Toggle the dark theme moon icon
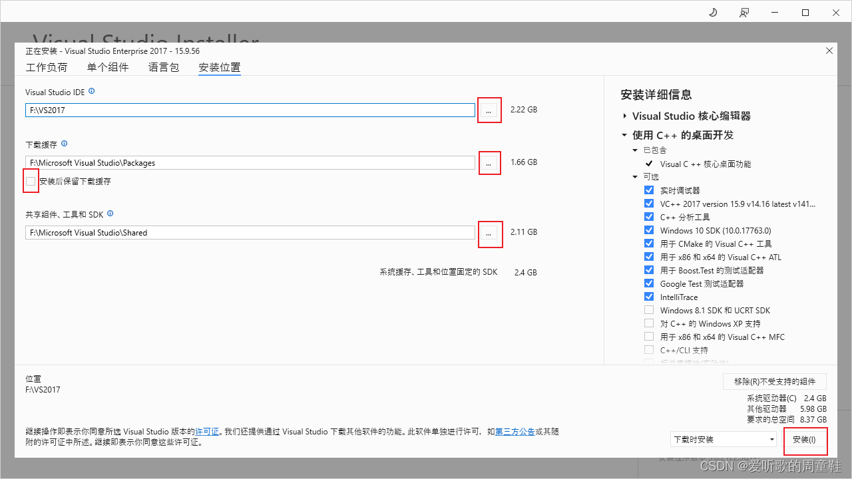Viewport: 852px width, 479px height. coord(712,12)
